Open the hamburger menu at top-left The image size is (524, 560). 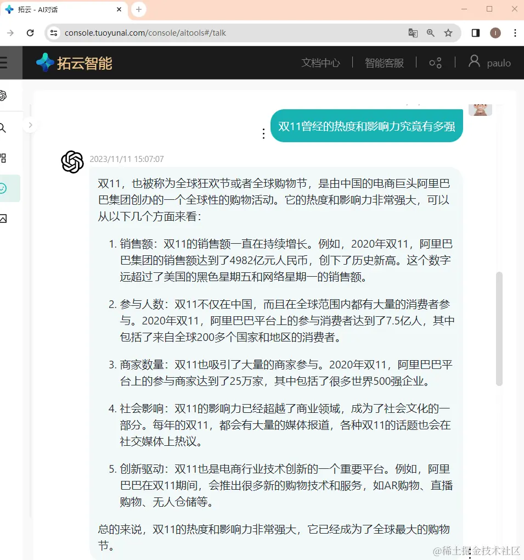click(x=4, y=62)
